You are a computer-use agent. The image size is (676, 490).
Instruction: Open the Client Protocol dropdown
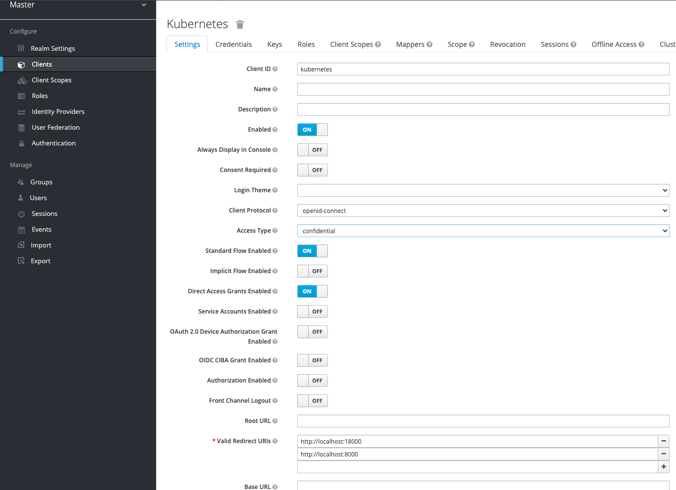pos(483,210)
